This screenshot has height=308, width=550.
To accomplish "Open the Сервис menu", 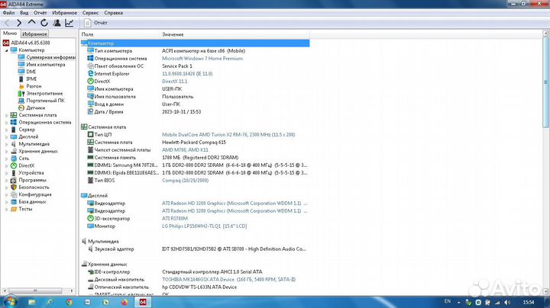I will (x=89, y=13).
